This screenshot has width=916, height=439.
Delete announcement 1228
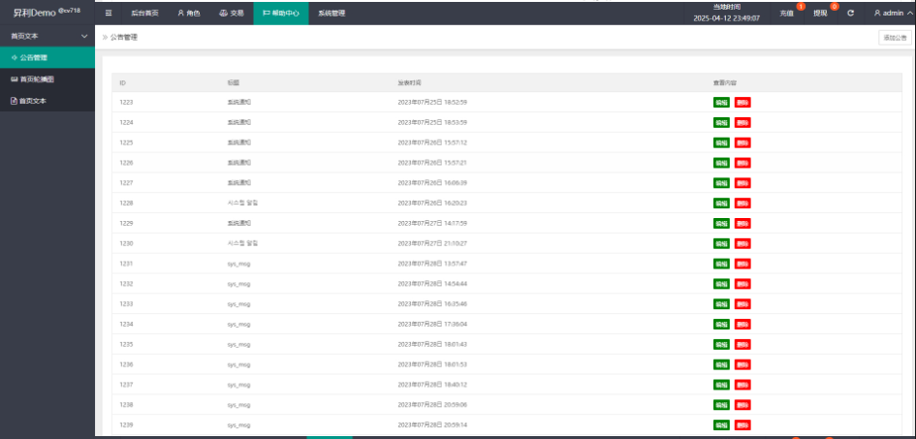(742, 204)
